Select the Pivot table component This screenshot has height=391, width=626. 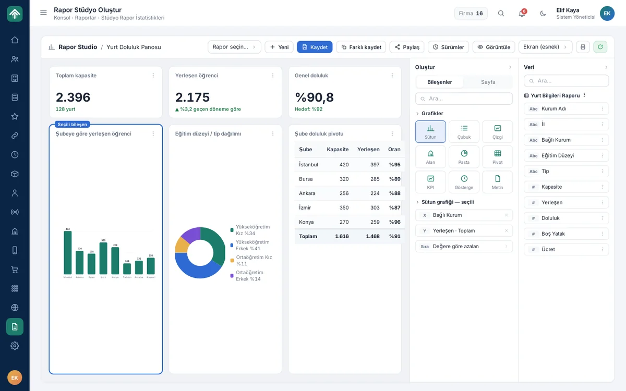498,157
